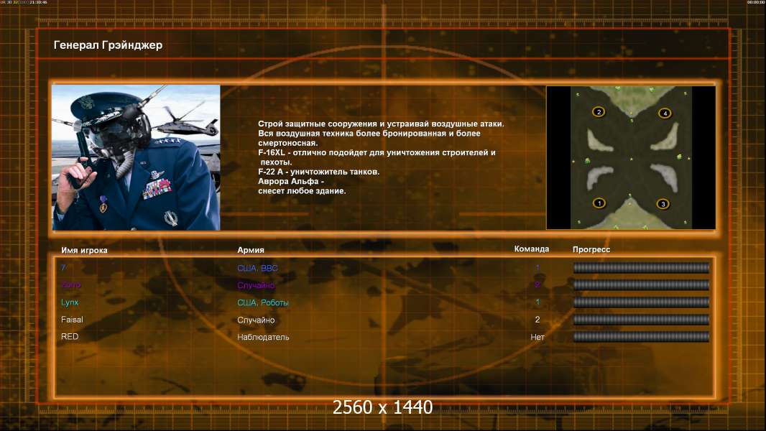Click the Генерал Грэйнджер title text
766x431 pixels.
(x=108, y=45)
